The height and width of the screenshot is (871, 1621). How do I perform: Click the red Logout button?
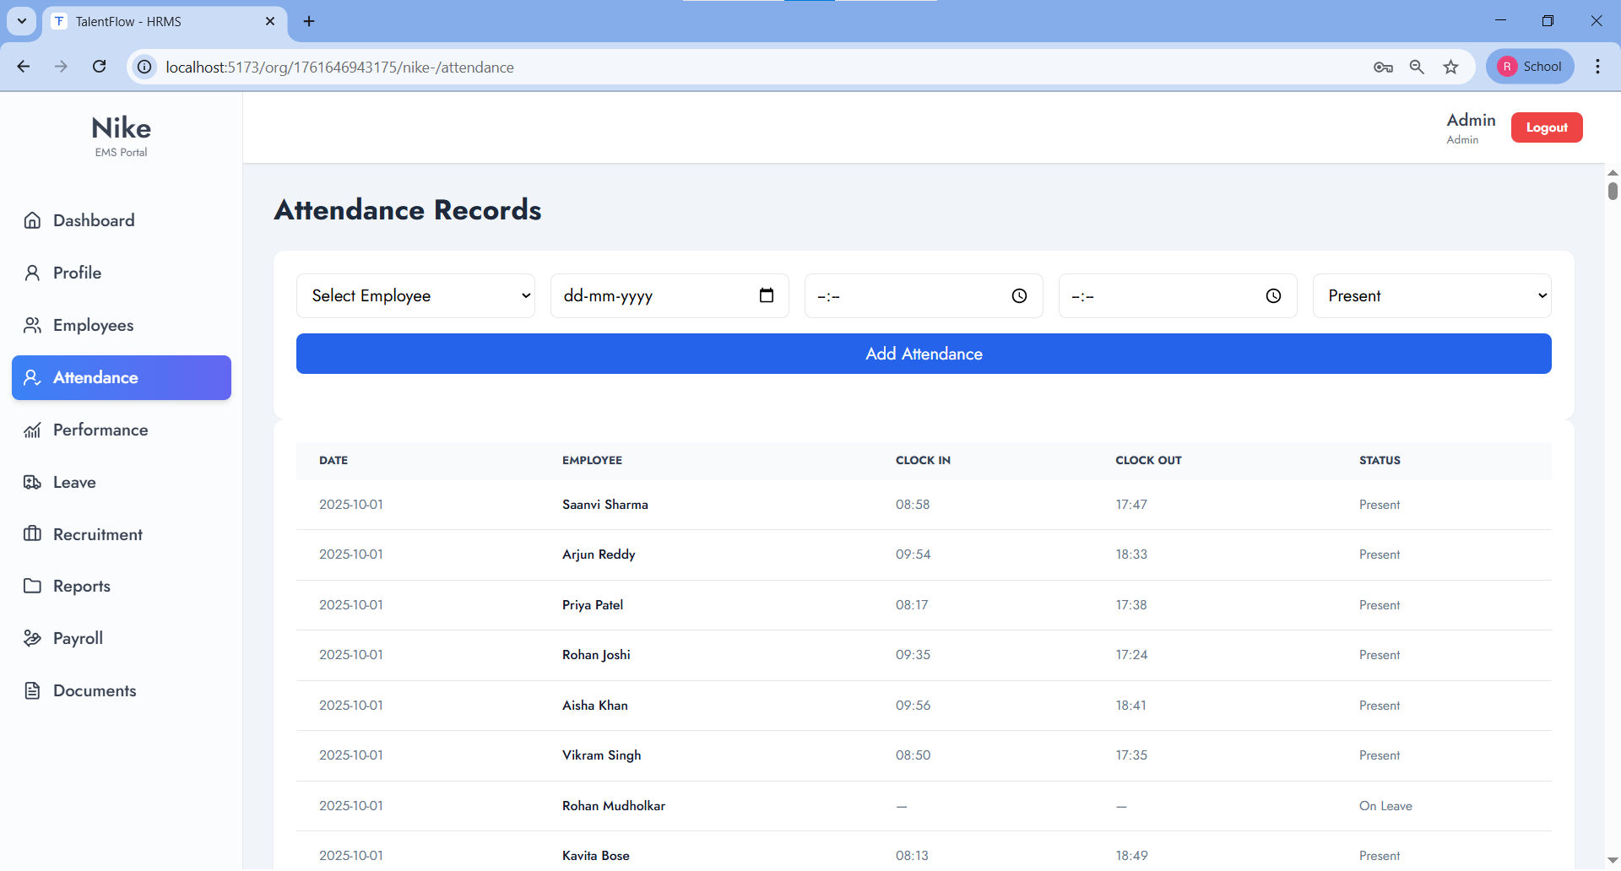pos(1547,127)
